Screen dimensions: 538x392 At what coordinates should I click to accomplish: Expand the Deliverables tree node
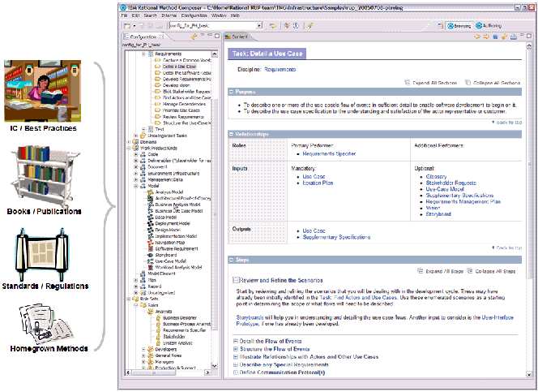click(x=136, y=161)
